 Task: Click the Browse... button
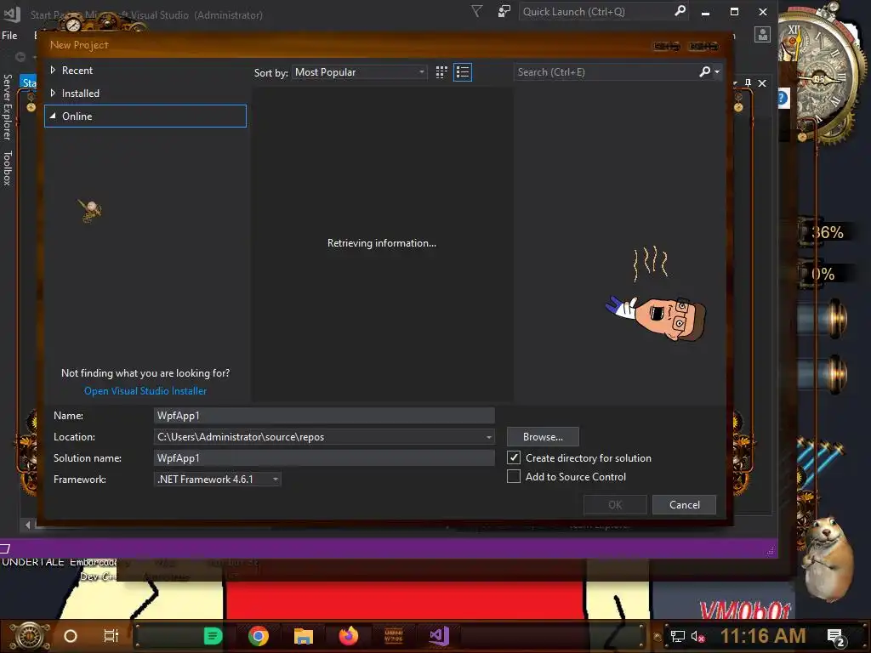(x=543, y=437)
